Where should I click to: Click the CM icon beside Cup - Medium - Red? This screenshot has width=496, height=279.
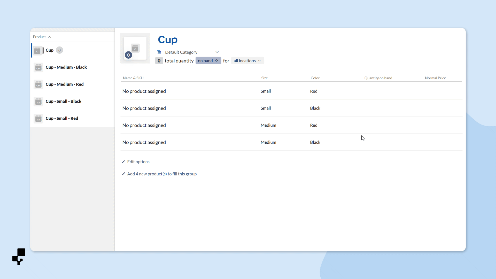pyautogui.click(x=38, y=84)
